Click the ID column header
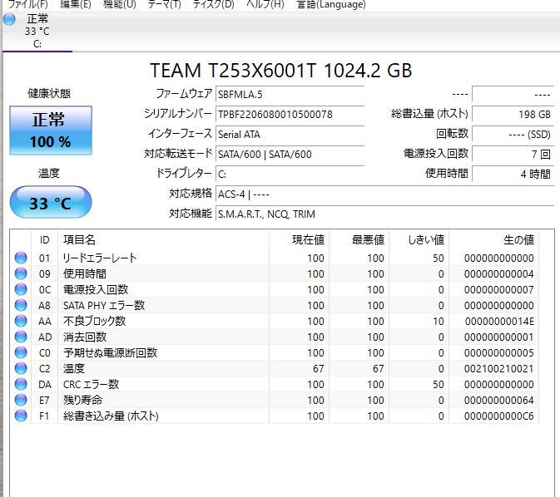The width and height of the screenshot is (560, 497). pyautogui.click(x=45, y=239)
